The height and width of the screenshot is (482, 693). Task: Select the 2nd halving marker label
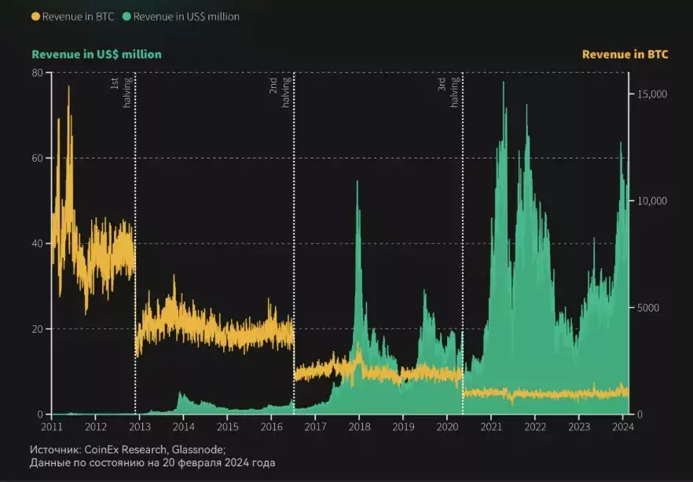click(280, 93)
